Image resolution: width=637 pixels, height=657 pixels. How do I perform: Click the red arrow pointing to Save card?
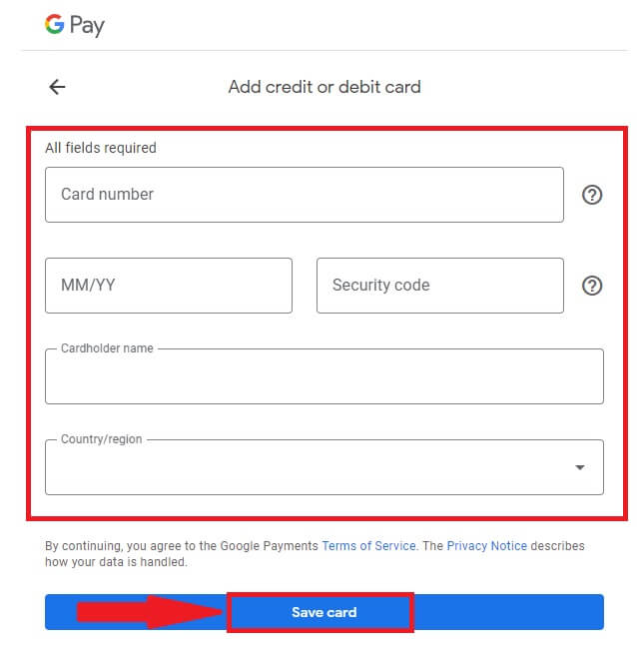point(150,612)
